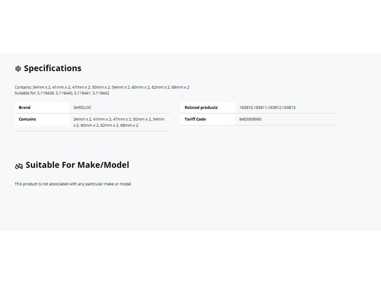Click the gear icon beside Specifications
The image size is (381, 285).
click(18, 69)
